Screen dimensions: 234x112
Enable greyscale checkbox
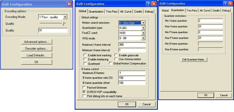116,55
